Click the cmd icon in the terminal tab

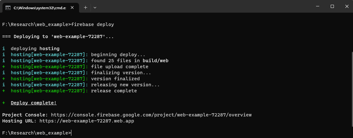click(8, 7)
